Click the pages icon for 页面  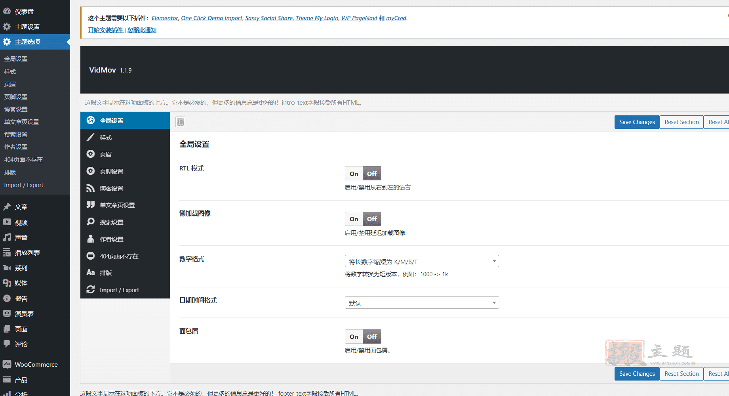pos(7,329)
